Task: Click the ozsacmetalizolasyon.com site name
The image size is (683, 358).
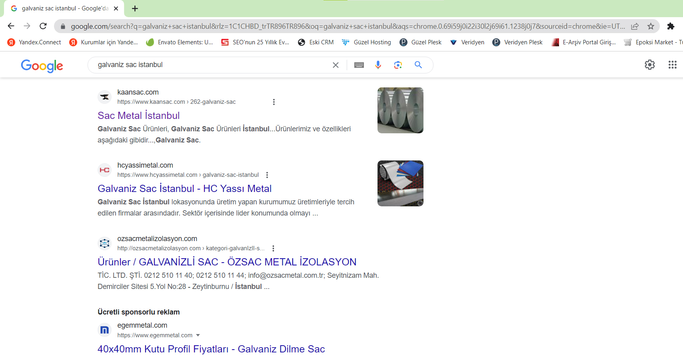Action: pyautogui.click(x=157, y=239)
